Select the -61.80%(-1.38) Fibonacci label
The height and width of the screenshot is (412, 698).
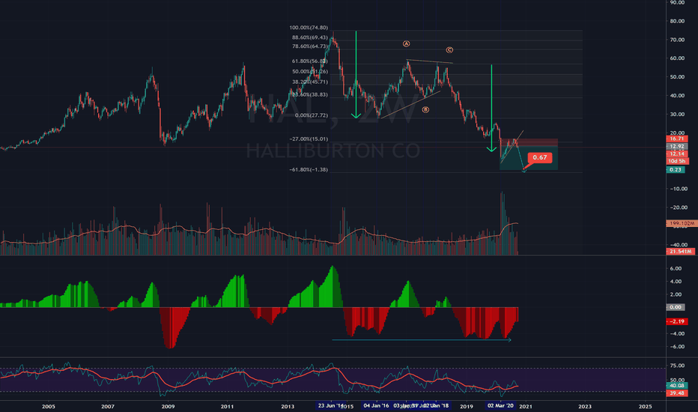pyautogui.click(x=309, y=170)
